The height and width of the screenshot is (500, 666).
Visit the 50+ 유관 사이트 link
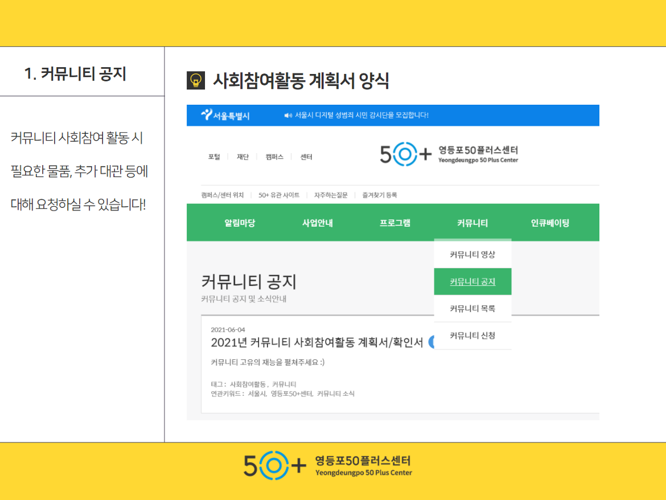click(278, 195)
